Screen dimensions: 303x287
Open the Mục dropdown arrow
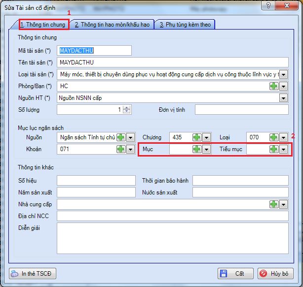pyautogui.click(x=206, y=149)
